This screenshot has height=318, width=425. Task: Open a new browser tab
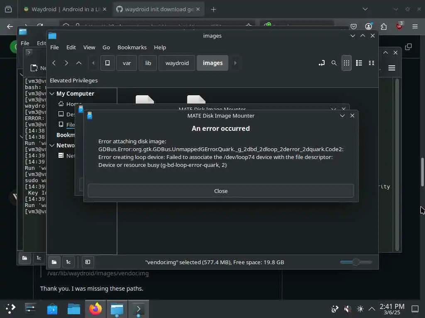pyautogui.click(x=214, y=10)
